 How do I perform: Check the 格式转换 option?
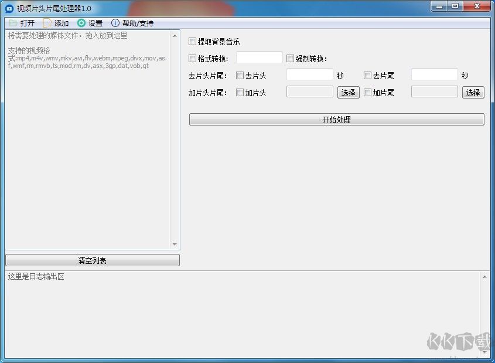click(x=192, y=57)
